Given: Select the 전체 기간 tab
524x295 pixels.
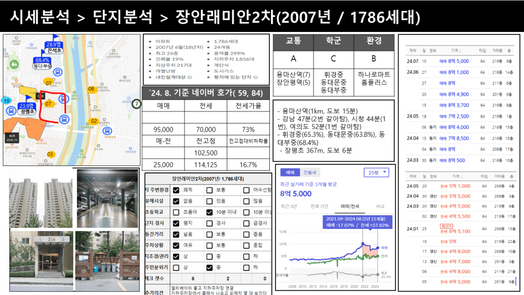Looking at the screenshot, I should click(x=319, y=206).
